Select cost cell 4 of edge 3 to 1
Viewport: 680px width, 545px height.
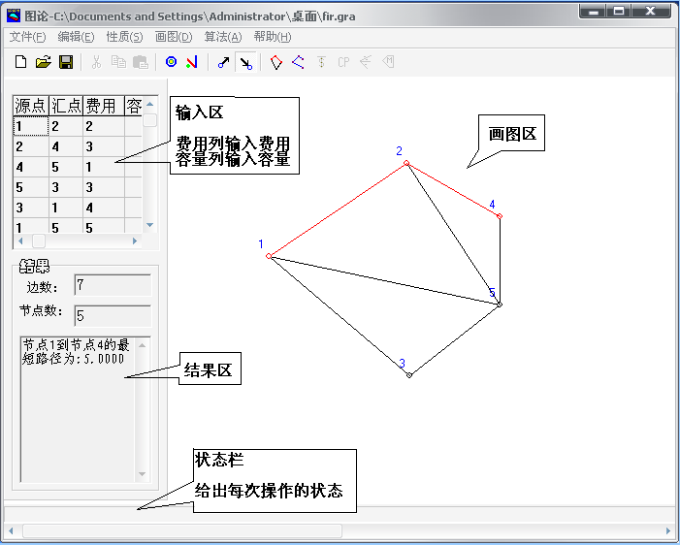(x=104, y=208)
